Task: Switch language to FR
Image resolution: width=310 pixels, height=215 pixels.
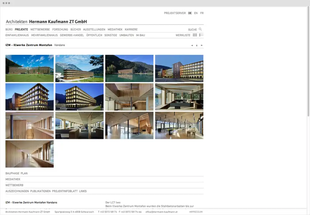Action: pyautogui.click(x=202, y=13)
